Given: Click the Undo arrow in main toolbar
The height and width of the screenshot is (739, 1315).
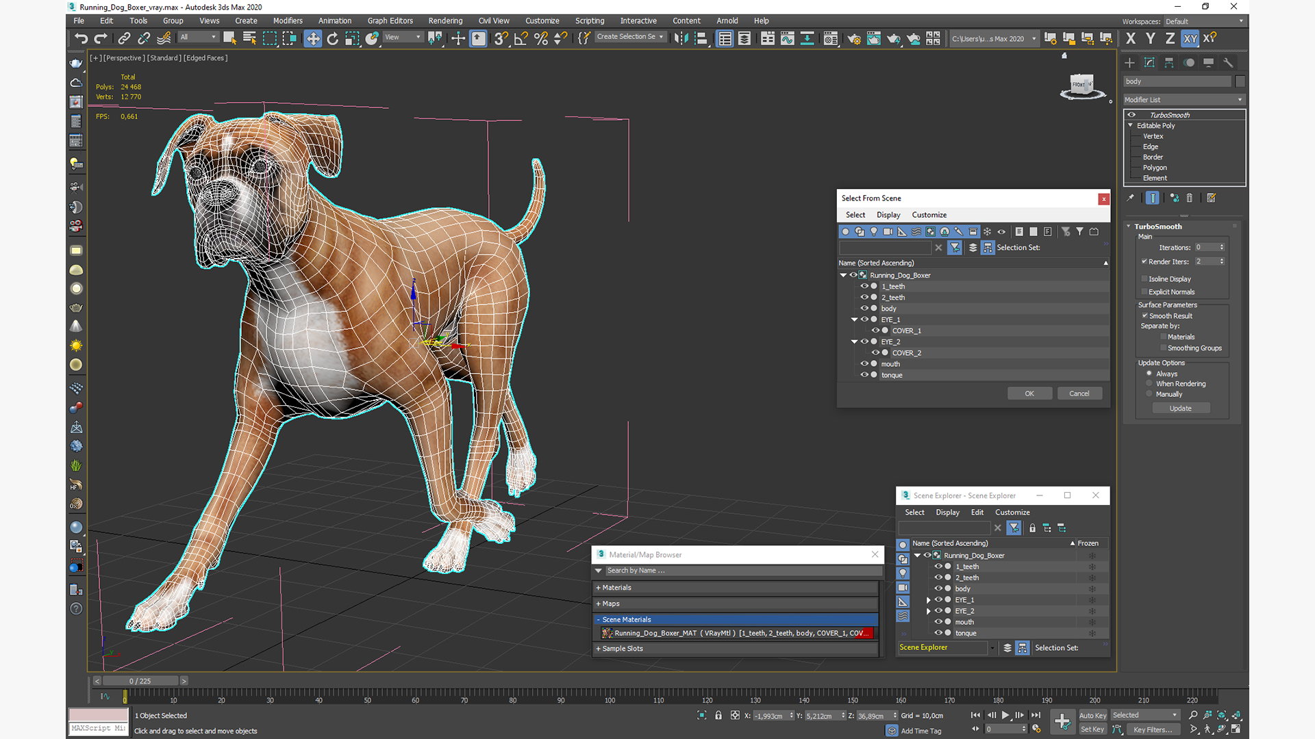Looking at the screenshot, I should click(81, 38).
